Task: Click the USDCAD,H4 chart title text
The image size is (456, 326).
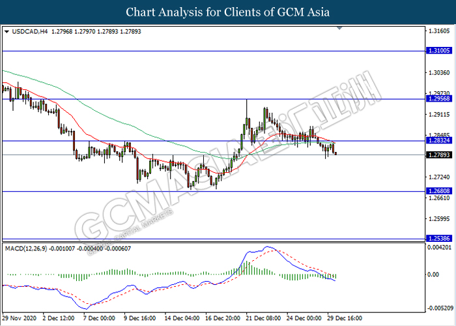Action: tap(30, 31)
